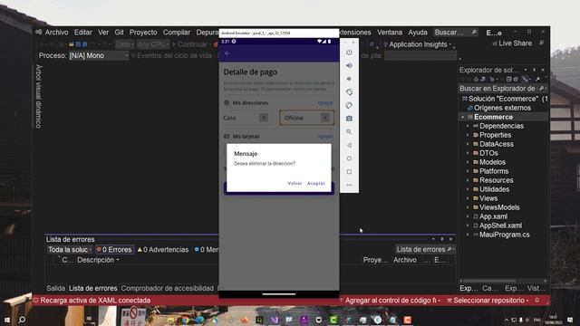Lower volume with emulator volume down icon
580x326 pixels.
[x=349, y=79]
